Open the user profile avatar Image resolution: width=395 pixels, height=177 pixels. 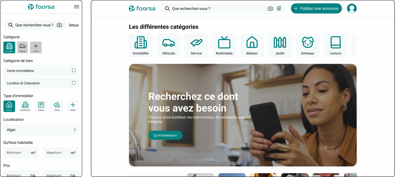click(352, 8)
